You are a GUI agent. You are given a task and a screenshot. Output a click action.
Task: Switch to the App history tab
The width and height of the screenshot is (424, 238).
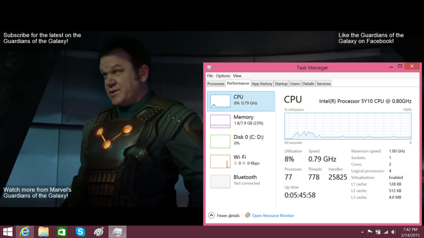[262, 84]
